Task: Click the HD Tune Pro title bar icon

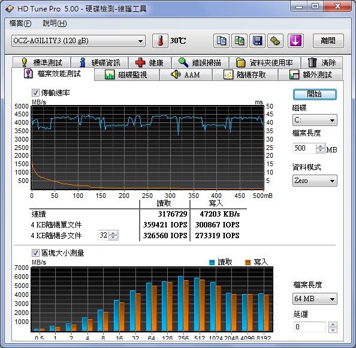Action: tap(10, 9)
